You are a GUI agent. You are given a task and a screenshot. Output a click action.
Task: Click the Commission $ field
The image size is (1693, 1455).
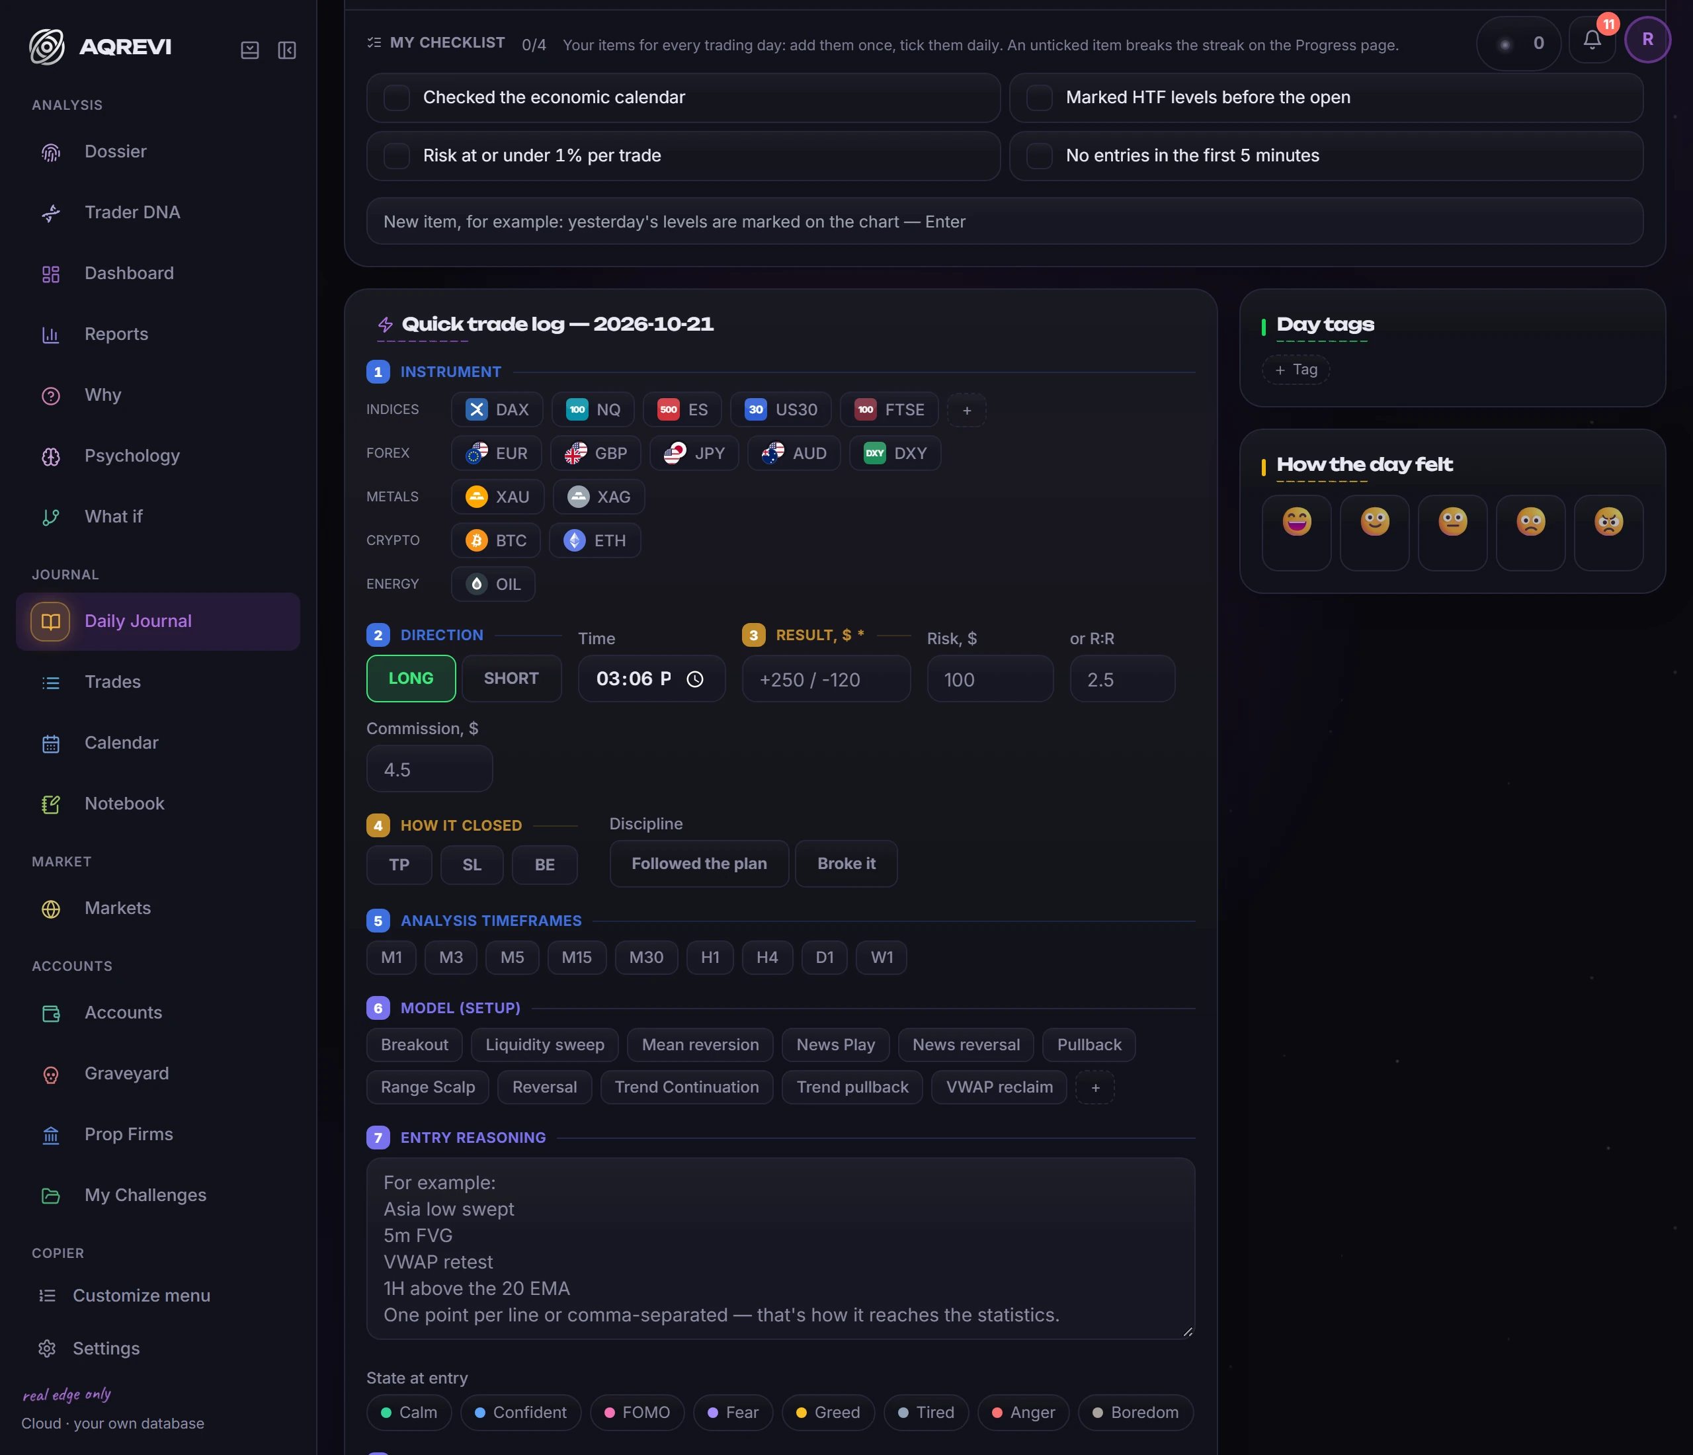(x=429, y=770)
